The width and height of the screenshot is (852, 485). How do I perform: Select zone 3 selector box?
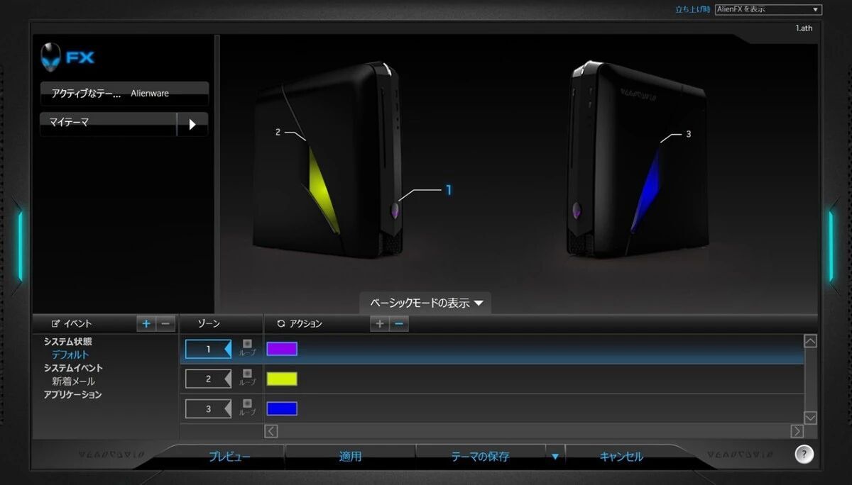208,408
